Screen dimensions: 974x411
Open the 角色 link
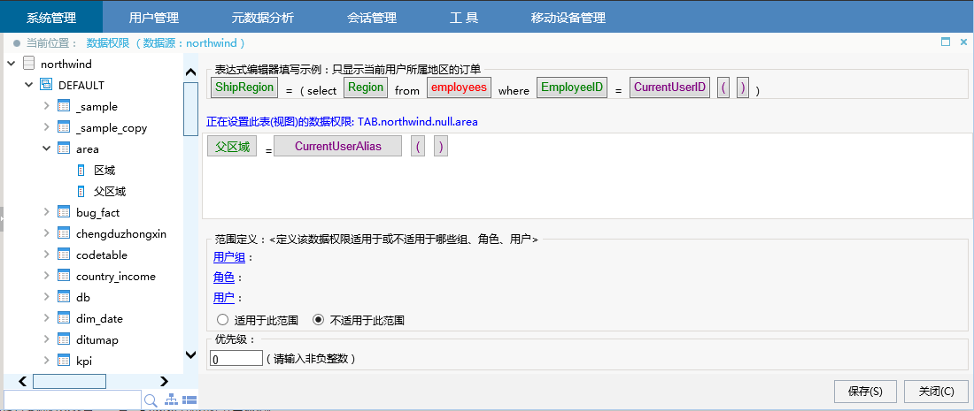224,278
